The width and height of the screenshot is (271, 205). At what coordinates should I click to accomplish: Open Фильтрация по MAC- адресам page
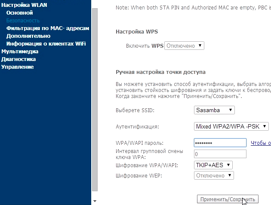tap(48, 28)
